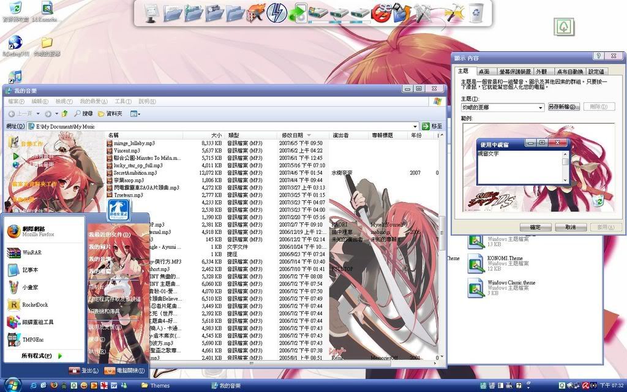Screen dimensions: 627x392
Task: Open the 工具 menu
Action: pos(122,102)
